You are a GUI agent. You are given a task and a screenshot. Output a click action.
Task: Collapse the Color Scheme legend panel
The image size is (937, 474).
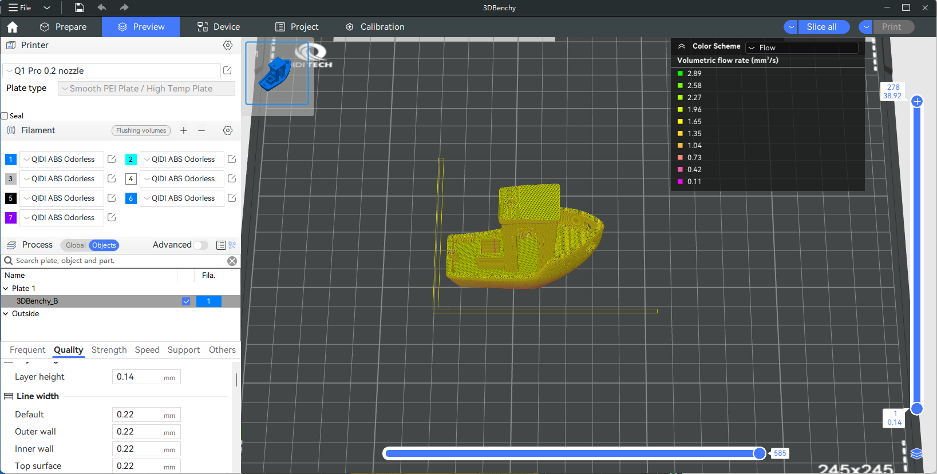coord(682,46)
